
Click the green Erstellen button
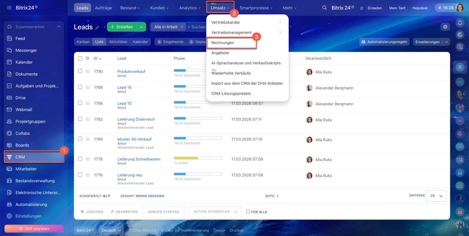(x=122, y=27)
